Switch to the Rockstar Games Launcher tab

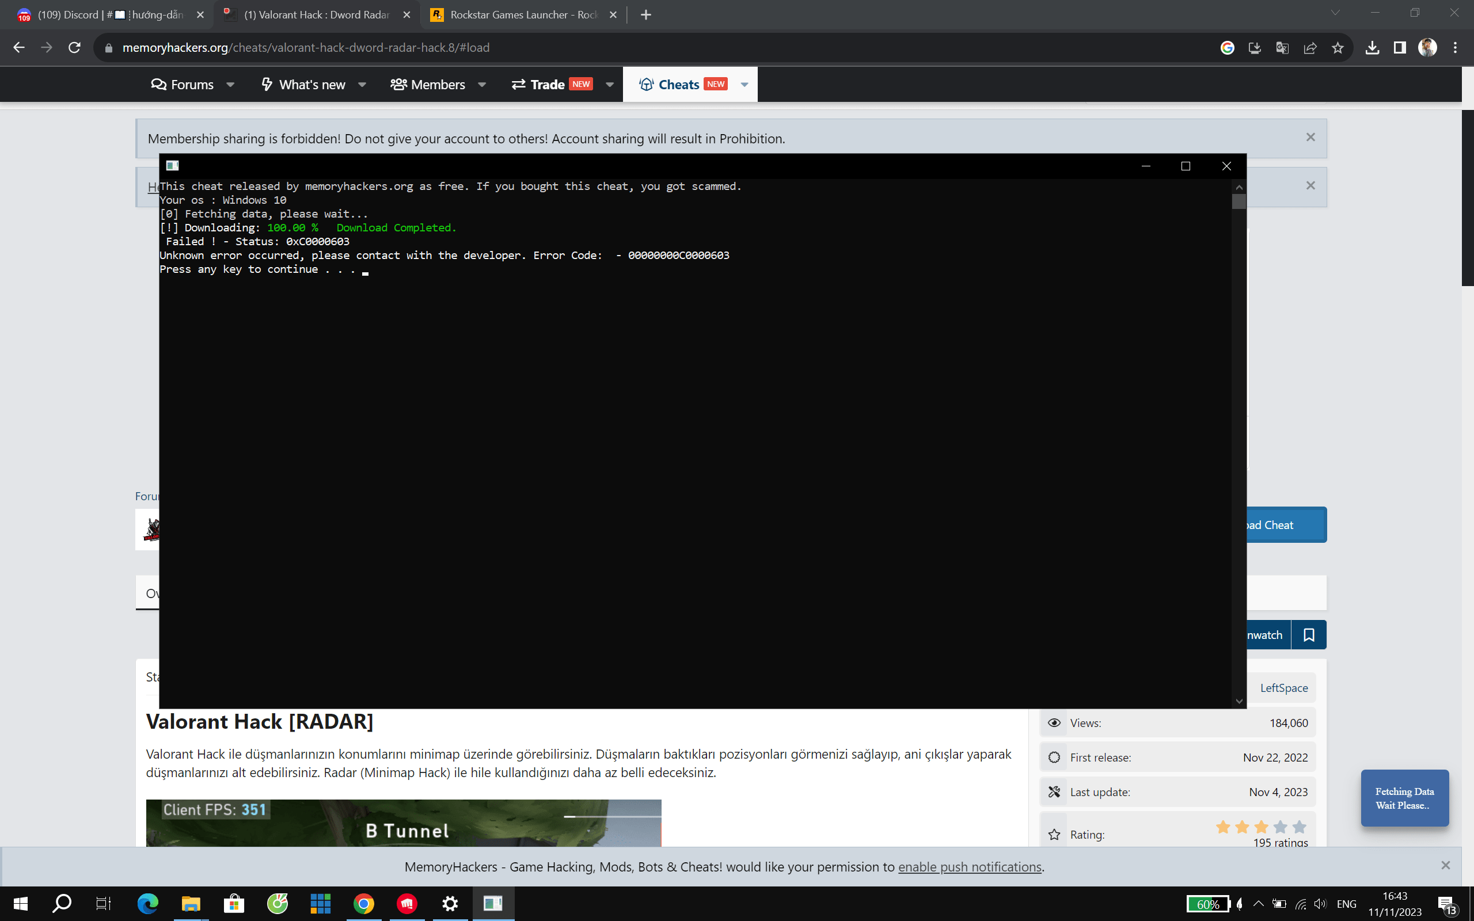[x=524, y=14]
